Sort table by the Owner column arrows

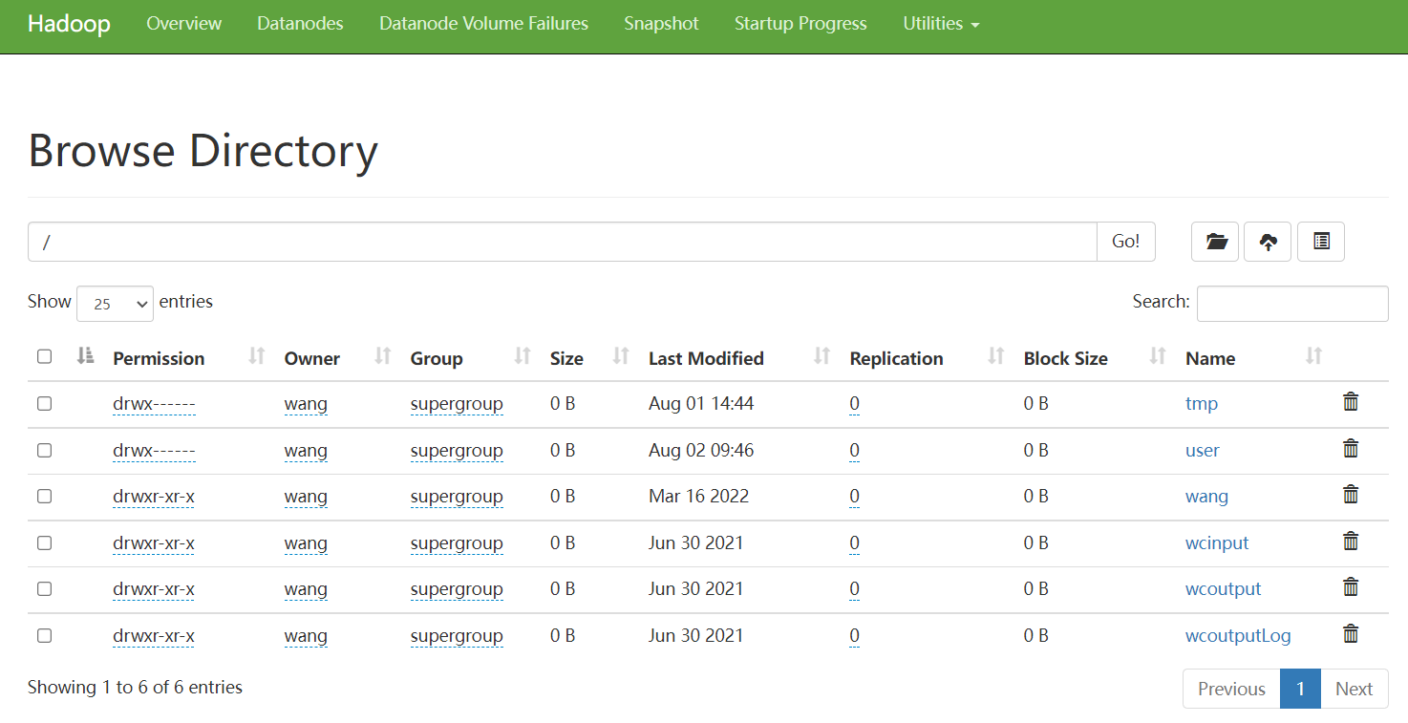[383, 356]
